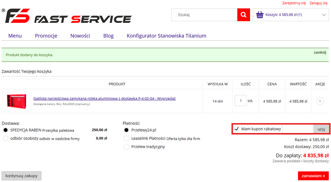The image size is (331, 182).
Task: Uncheck the Mam kupon rabatowy checkbox
Action: point(236,129)
